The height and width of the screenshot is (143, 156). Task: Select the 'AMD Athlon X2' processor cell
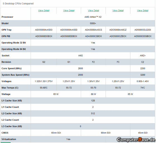pos(93,17)
